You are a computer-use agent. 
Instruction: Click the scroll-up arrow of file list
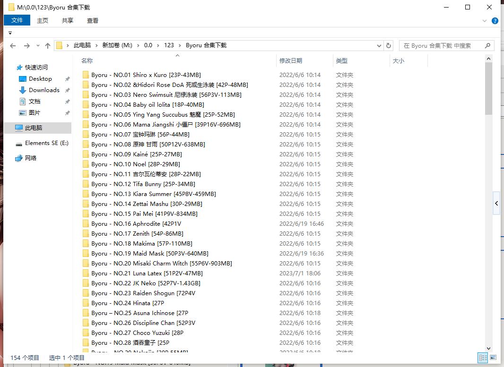488,59
